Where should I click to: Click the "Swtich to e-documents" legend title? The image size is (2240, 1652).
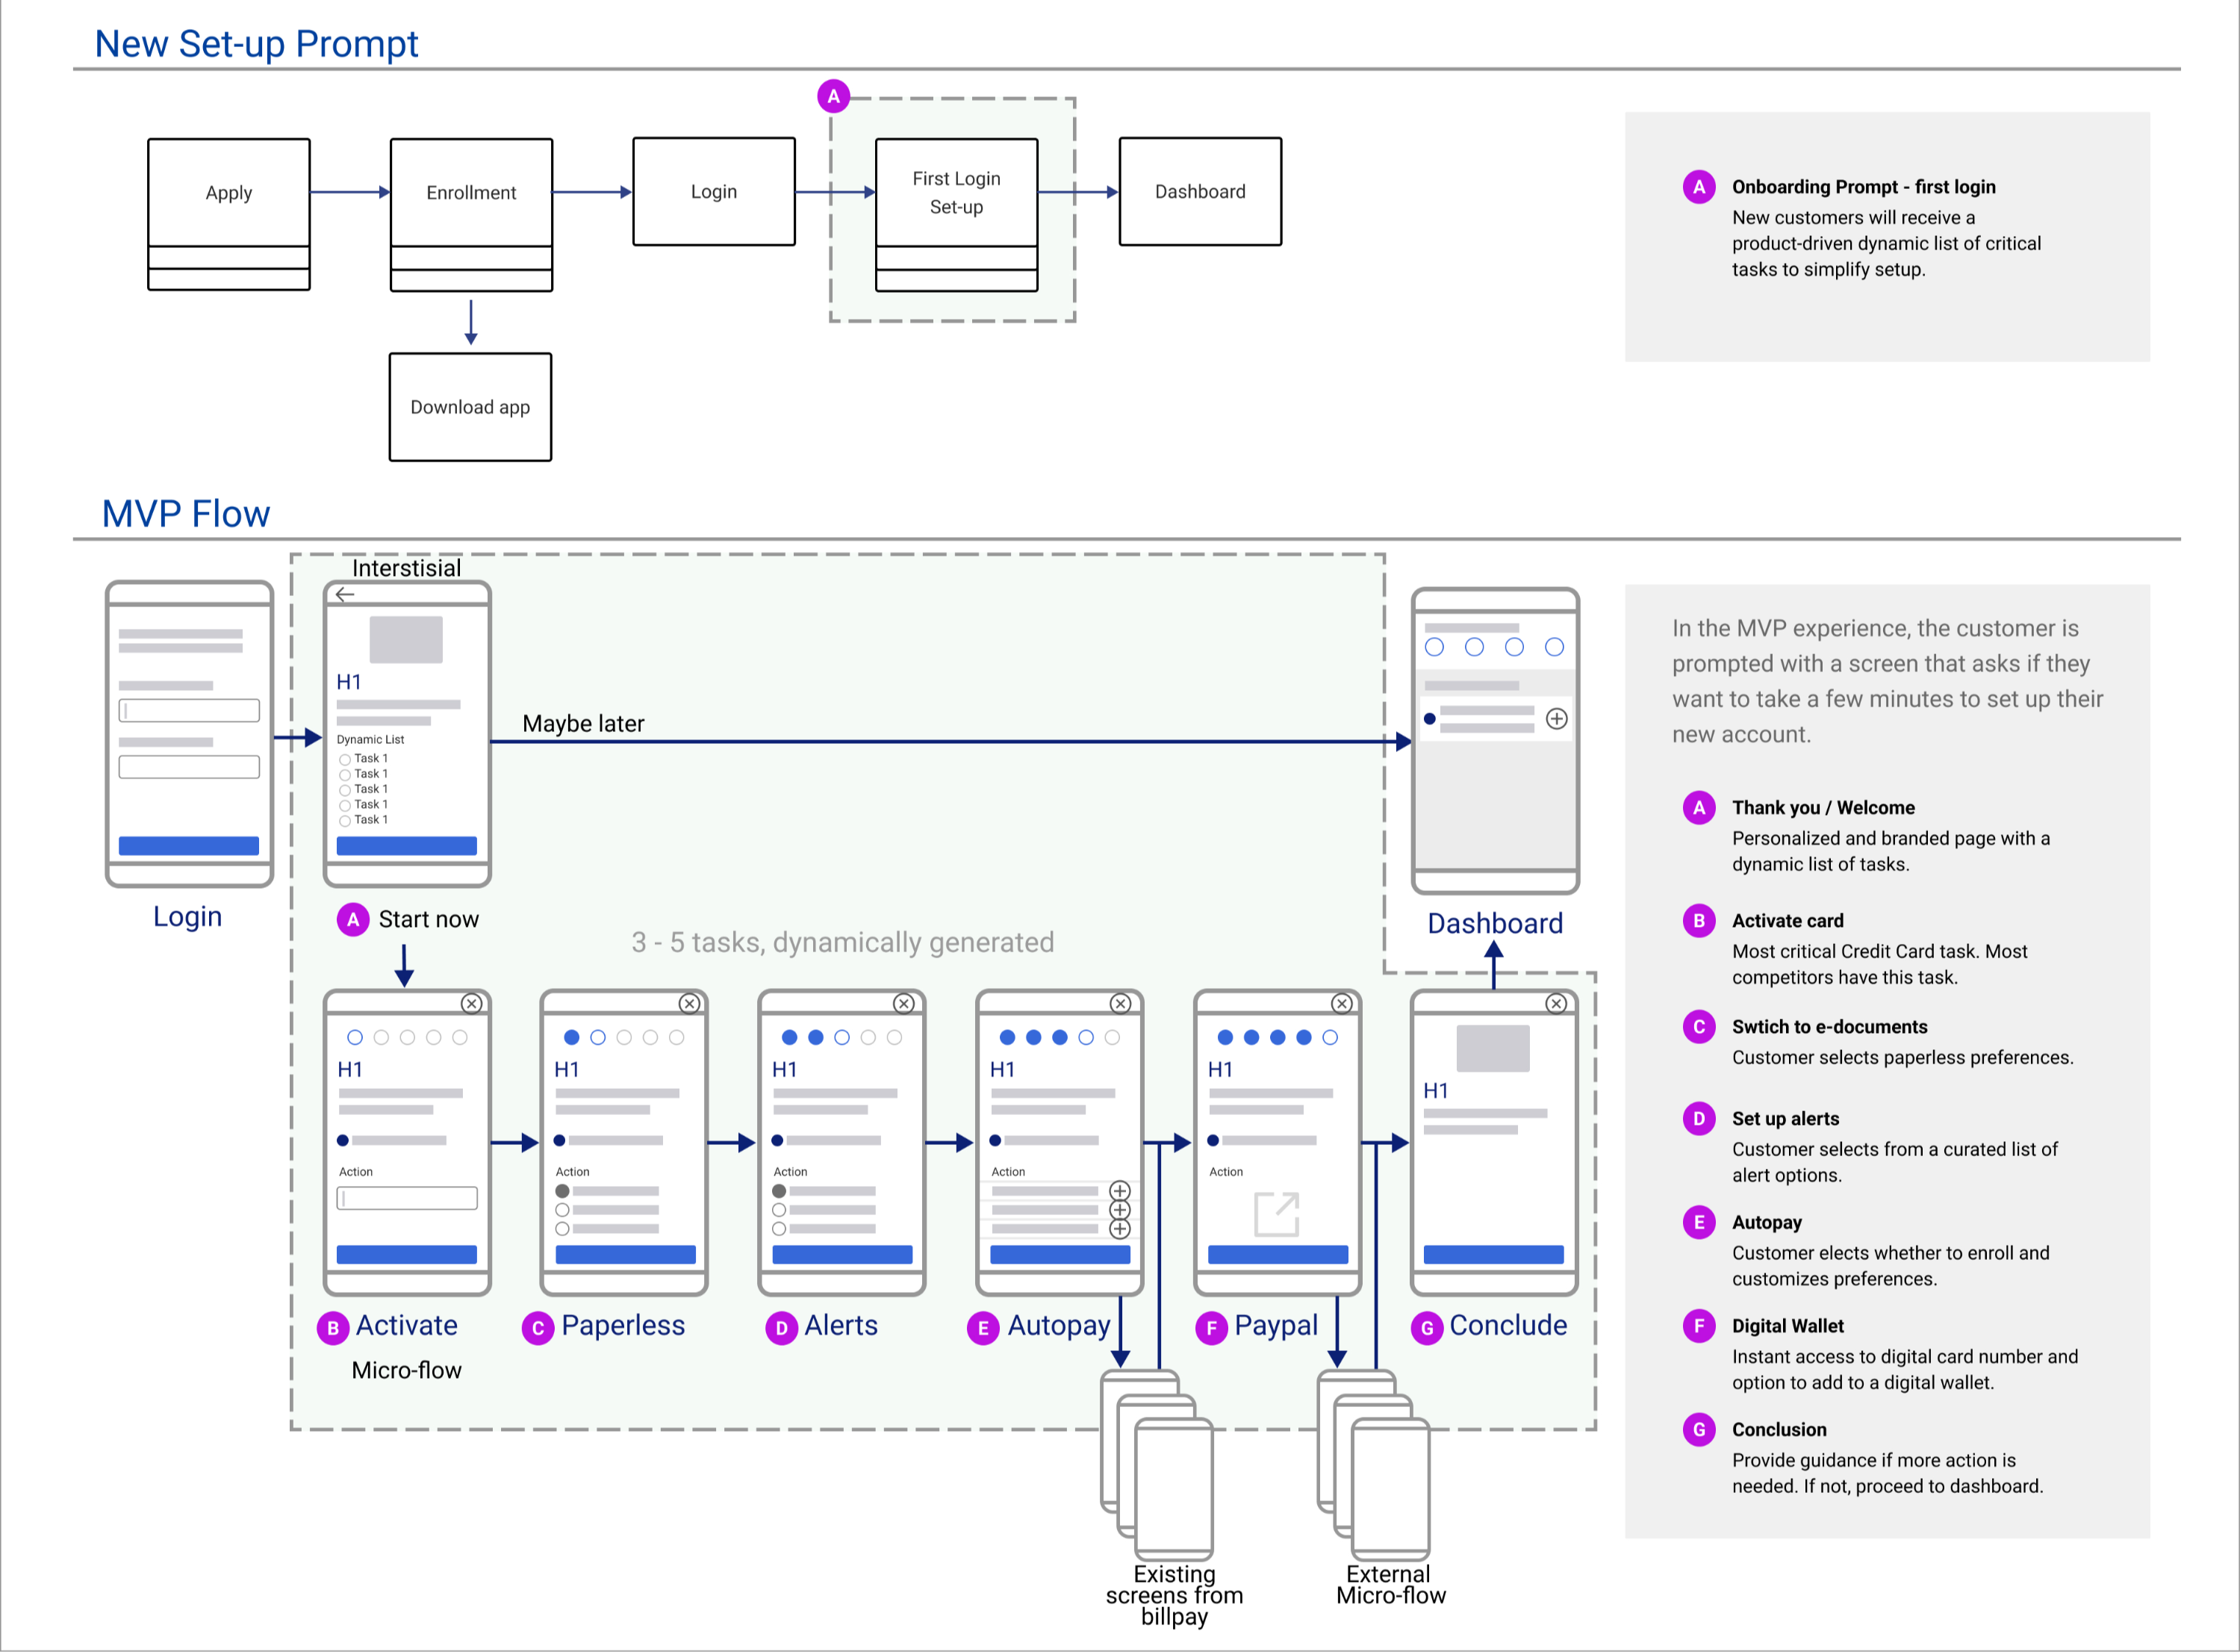click(x=1830, y=1027)
